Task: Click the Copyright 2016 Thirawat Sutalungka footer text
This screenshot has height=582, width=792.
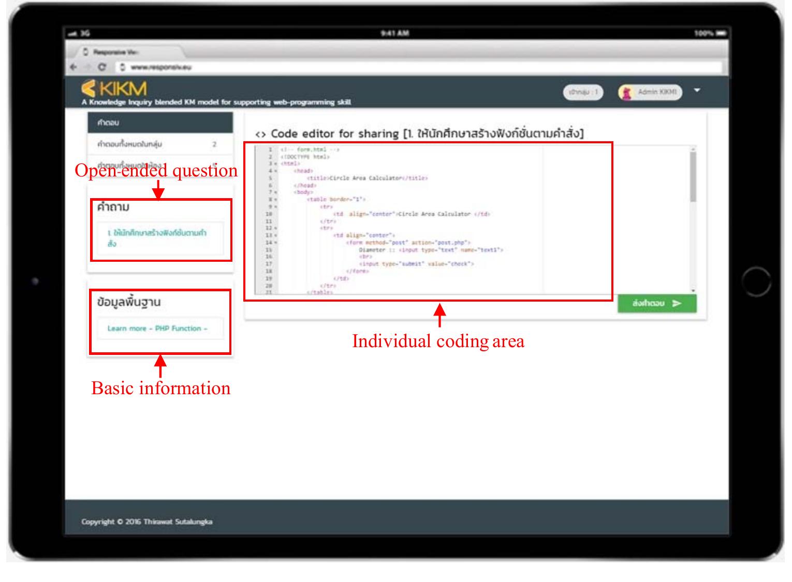Action: tap(147, 521)
